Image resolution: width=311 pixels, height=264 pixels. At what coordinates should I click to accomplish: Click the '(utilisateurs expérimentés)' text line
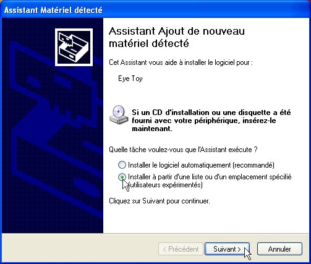[165, 185]
